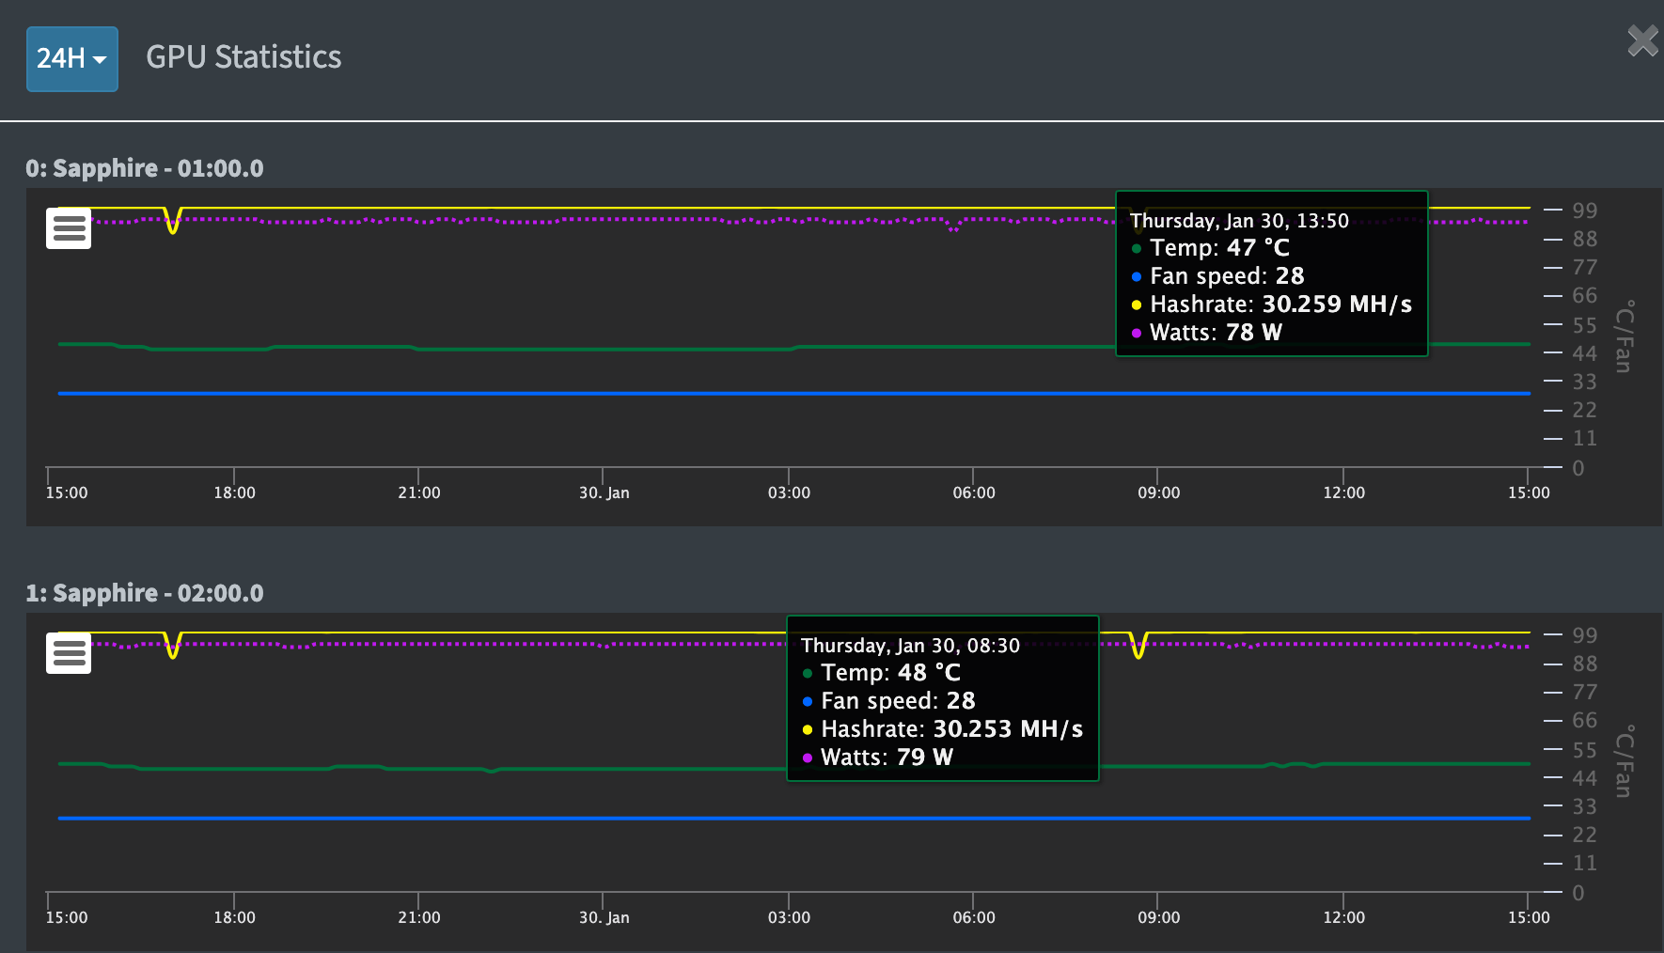Click the 99 axis value on GPU 0 chart

click(x=1584, y=211)
